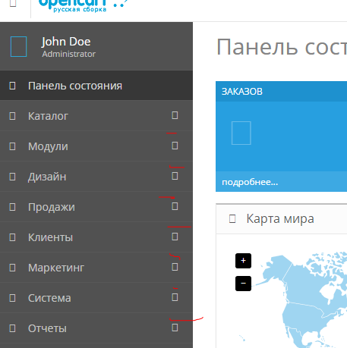Click the OpenCart logo
Viewport: 347px width, 348px height.
82,5
